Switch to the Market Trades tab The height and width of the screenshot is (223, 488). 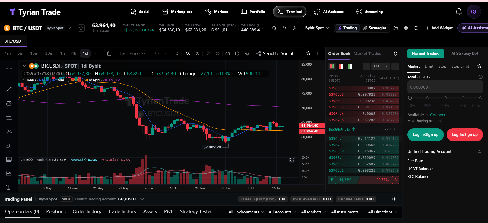pyautogui.click(x=367, y=54)
